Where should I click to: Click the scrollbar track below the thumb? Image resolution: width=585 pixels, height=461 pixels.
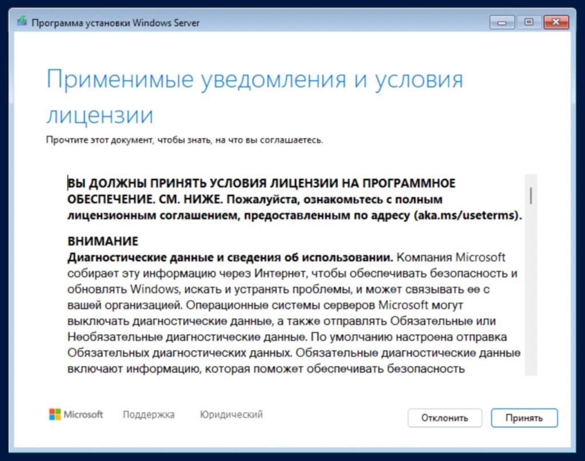point(531,291)
